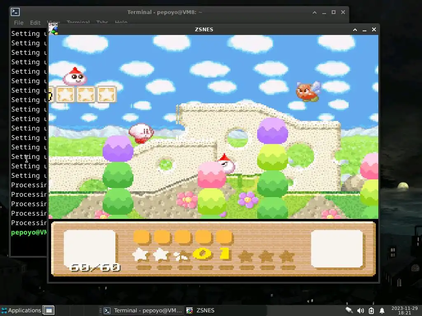
Task: Click the yellow lives counter 01 in HUD
Action: point(212,253)
